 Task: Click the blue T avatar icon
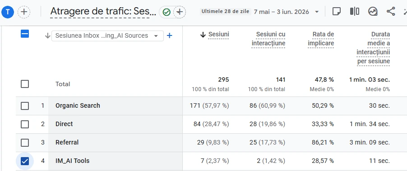(8, 12)
